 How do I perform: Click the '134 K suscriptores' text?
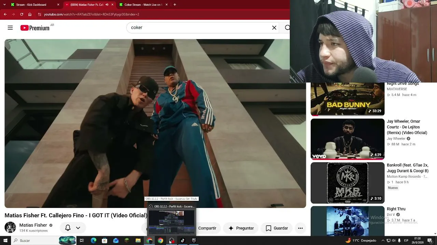tap(33, 231)
